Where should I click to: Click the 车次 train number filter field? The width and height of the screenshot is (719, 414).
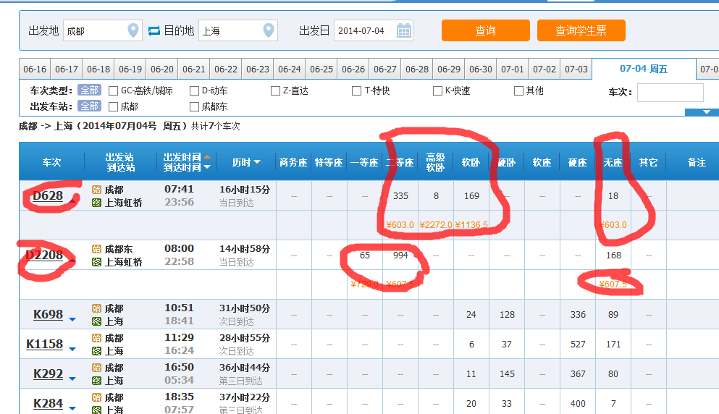coord(670,92)
